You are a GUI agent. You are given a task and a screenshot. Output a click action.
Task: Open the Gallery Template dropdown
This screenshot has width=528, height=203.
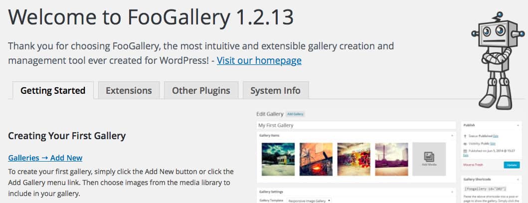click(x=309, y=201)
